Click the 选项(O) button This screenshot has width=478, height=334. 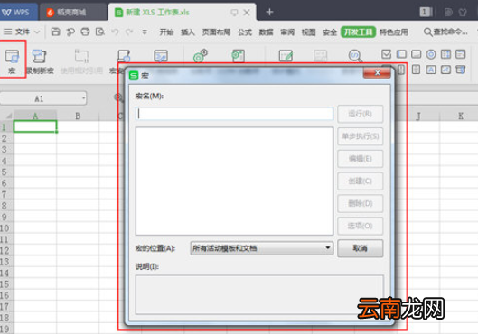360,226
